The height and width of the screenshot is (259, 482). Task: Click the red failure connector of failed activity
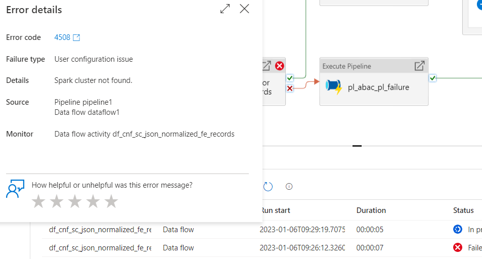pyautogui.click(x=290, y=89)
